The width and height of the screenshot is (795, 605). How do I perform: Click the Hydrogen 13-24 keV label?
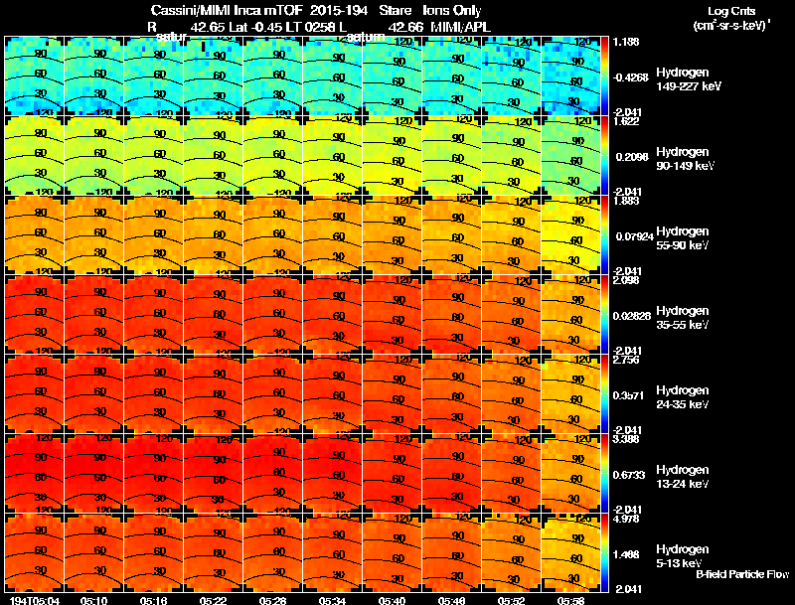(683, 477)
